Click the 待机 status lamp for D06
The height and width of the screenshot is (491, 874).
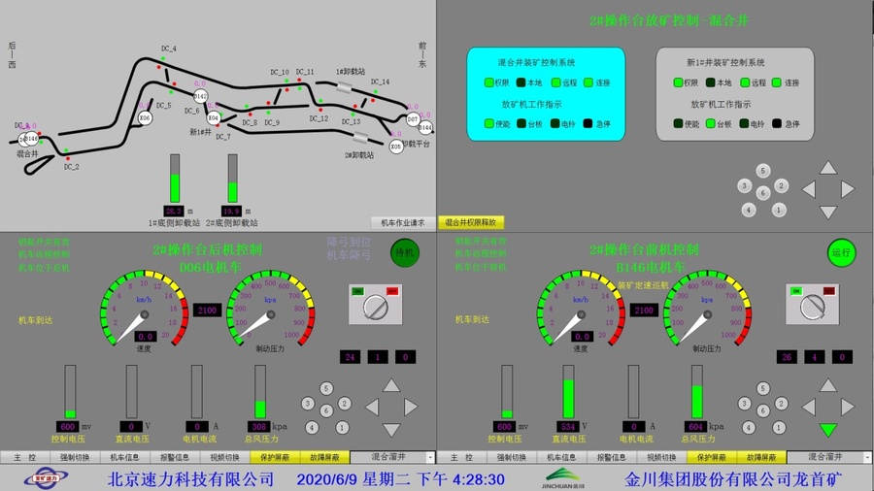pos(405,252)
